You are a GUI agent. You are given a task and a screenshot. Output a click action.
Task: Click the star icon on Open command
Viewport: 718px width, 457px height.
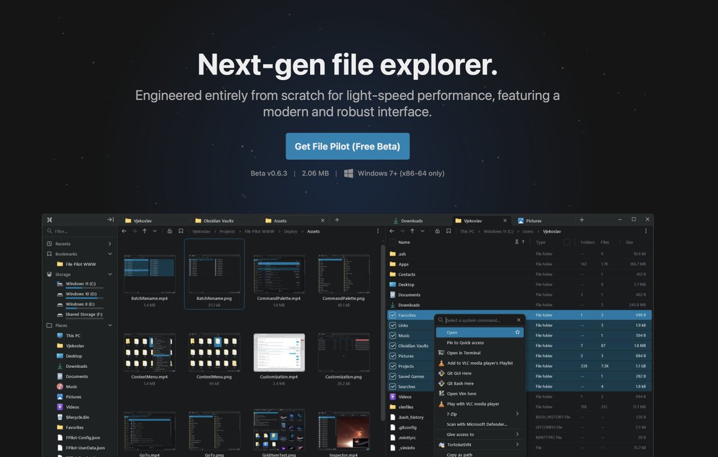pyautogui.click(x=518, y=332)
